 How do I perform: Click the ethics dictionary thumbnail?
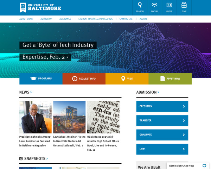(103, 117)
